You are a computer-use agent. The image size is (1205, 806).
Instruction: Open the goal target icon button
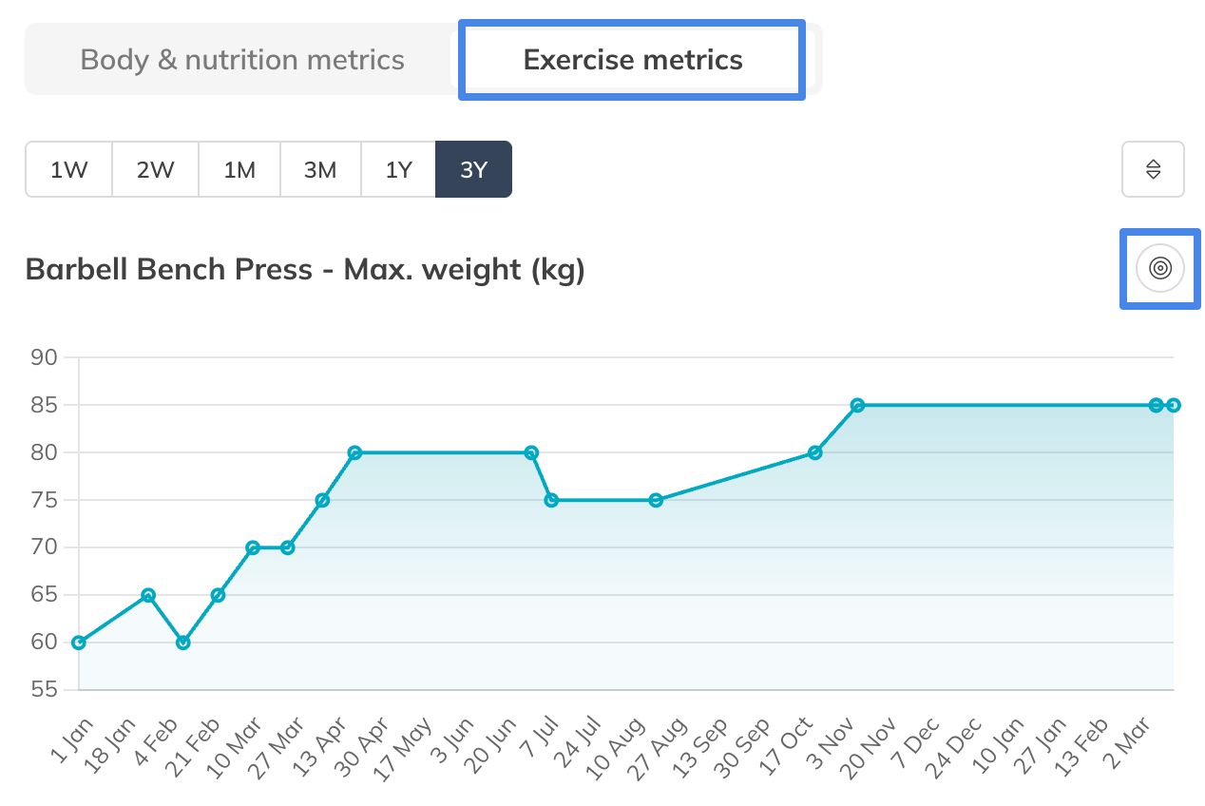click(1160, 268)
